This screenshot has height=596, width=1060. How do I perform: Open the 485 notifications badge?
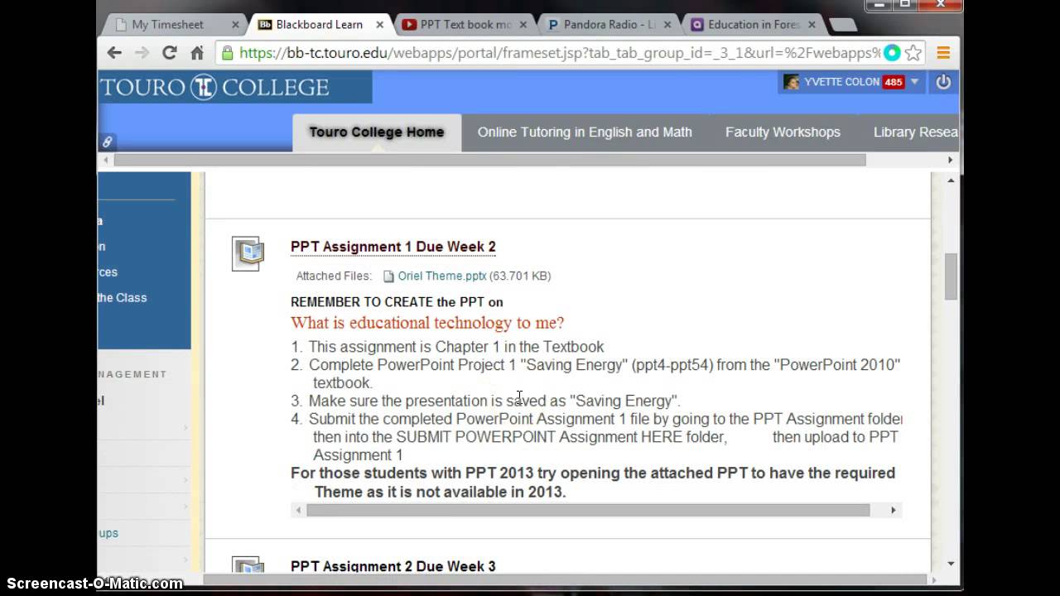tap(894, 82)
